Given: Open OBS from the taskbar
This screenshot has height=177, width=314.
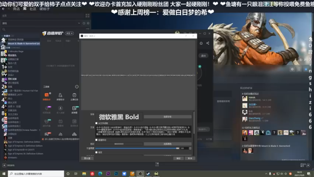Looking at the screenshot, I should [140, 173].
